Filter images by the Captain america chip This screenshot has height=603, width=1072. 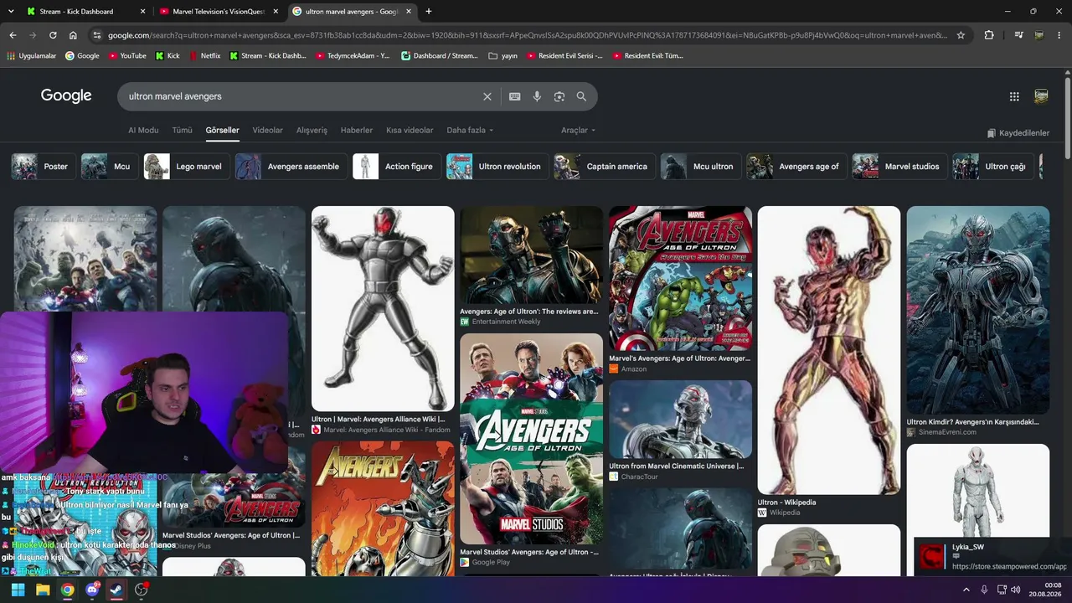tap(604, 167)
